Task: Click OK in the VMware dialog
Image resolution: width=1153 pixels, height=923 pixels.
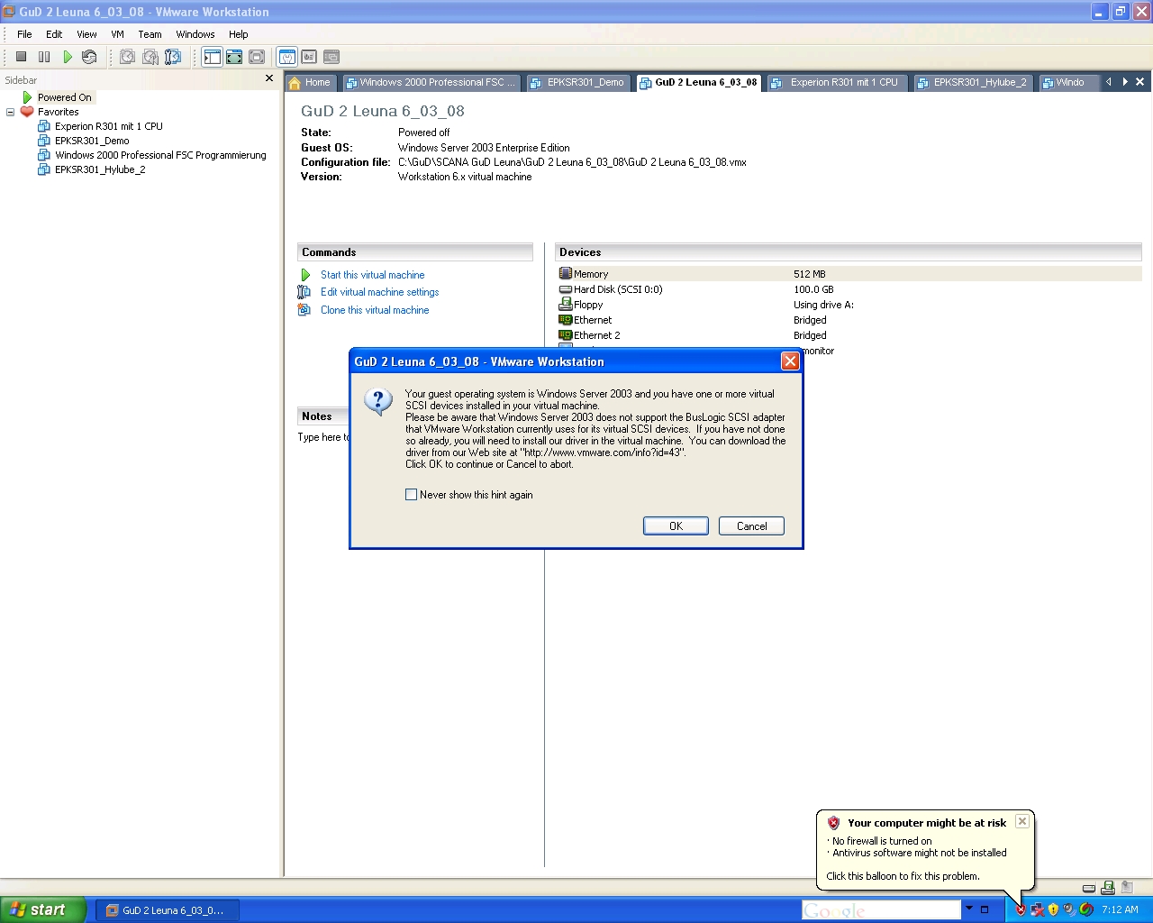Action: [x=676, y=526]
